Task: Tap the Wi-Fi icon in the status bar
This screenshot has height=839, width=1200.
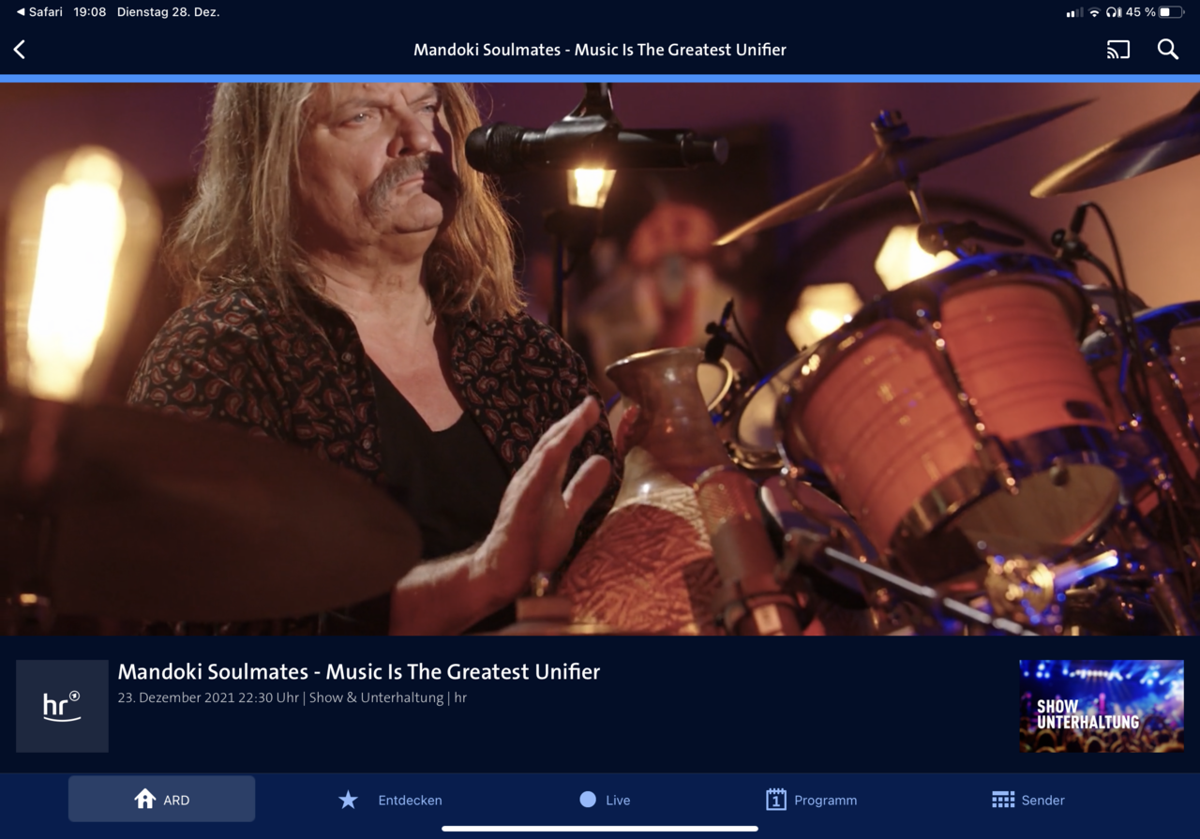Action: pos(1093,12)
